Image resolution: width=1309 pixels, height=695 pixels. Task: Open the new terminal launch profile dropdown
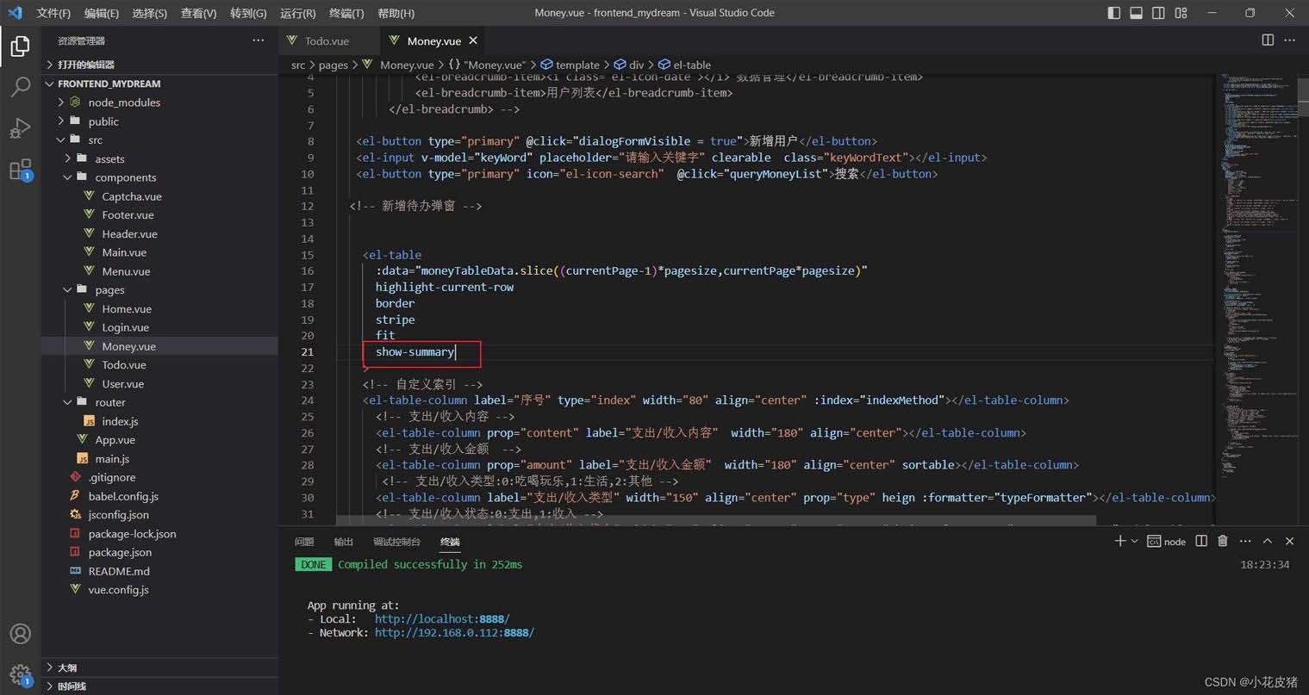tap(1134, 541)
